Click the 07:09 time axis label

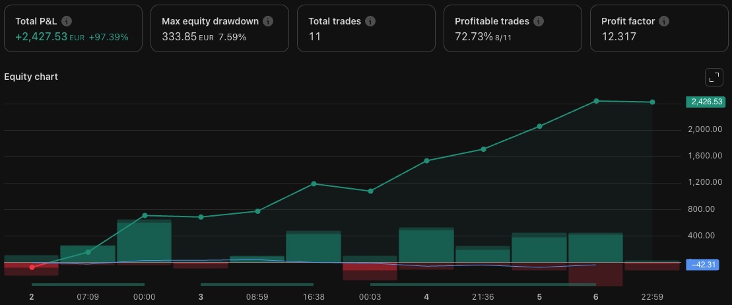click(88, 297)
